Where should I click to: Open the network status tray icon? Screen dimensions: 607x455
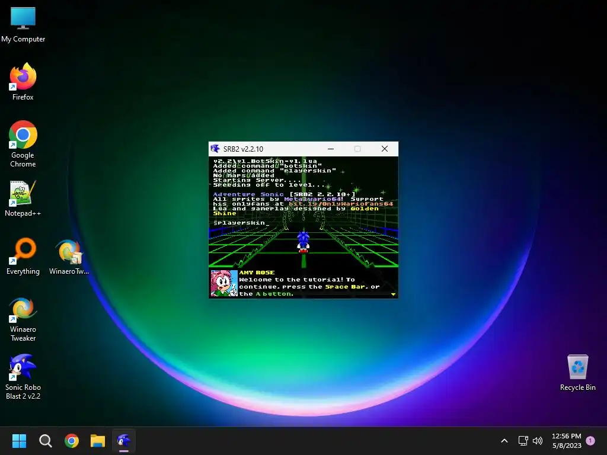click(523, 441)
